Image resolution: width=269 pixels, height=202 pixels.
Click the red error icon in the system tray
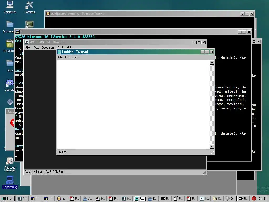coord(254,199)
